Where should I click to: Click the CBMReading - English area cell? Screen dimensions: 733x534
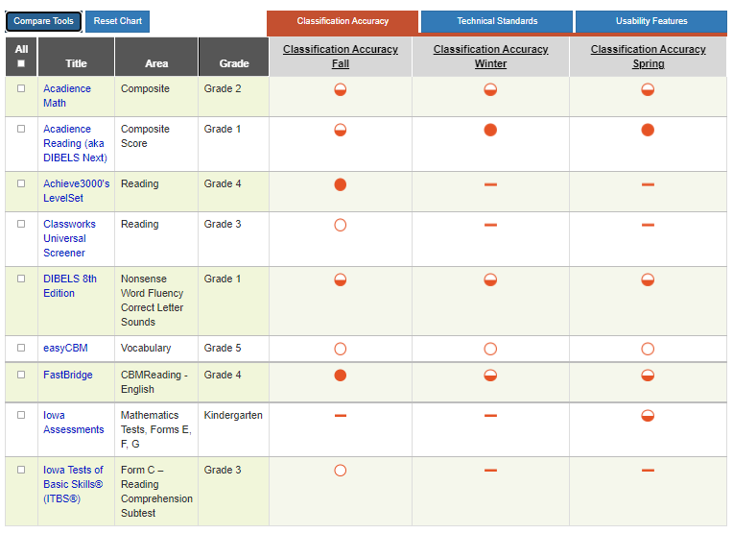[x=154, y=382]
